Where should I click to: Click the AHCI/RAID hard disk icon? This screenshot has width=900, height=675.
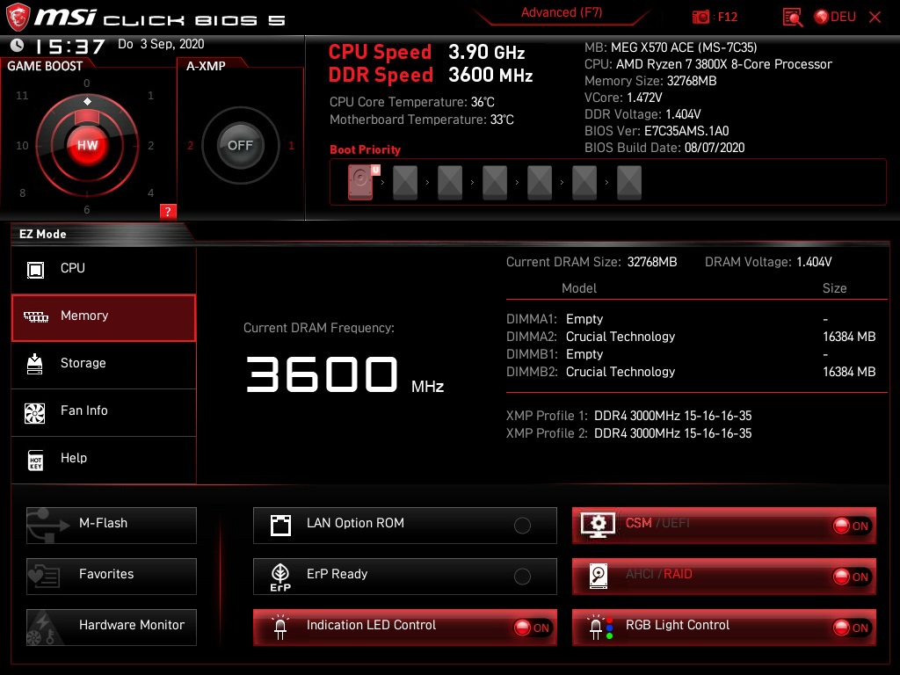[x=599, y=576]
